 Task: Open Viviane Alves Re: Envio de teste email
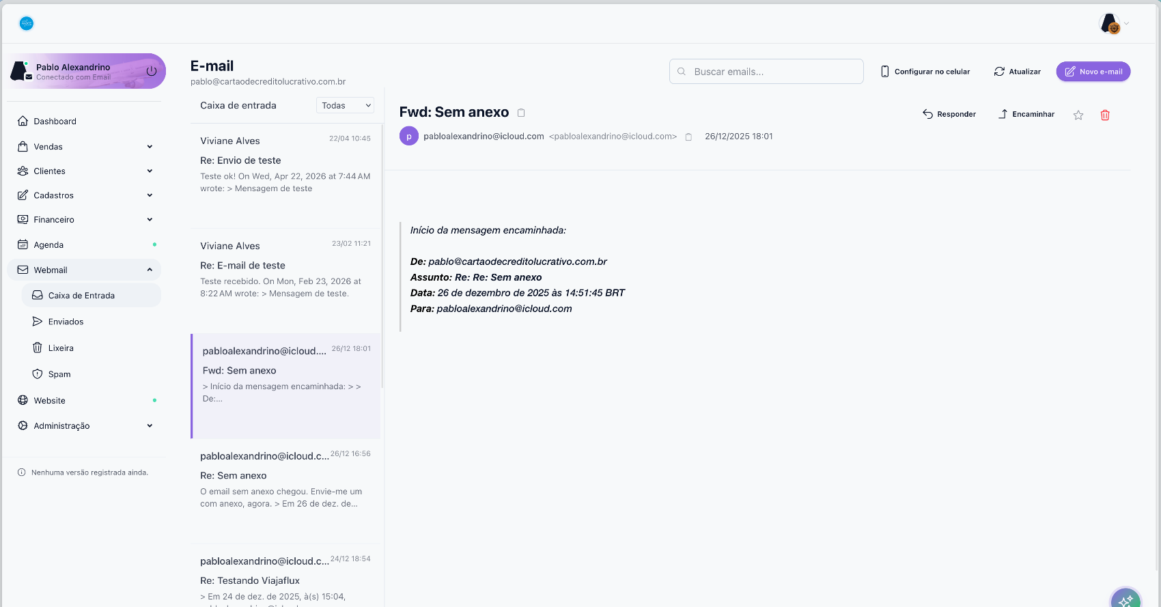(x=285, y=175)
